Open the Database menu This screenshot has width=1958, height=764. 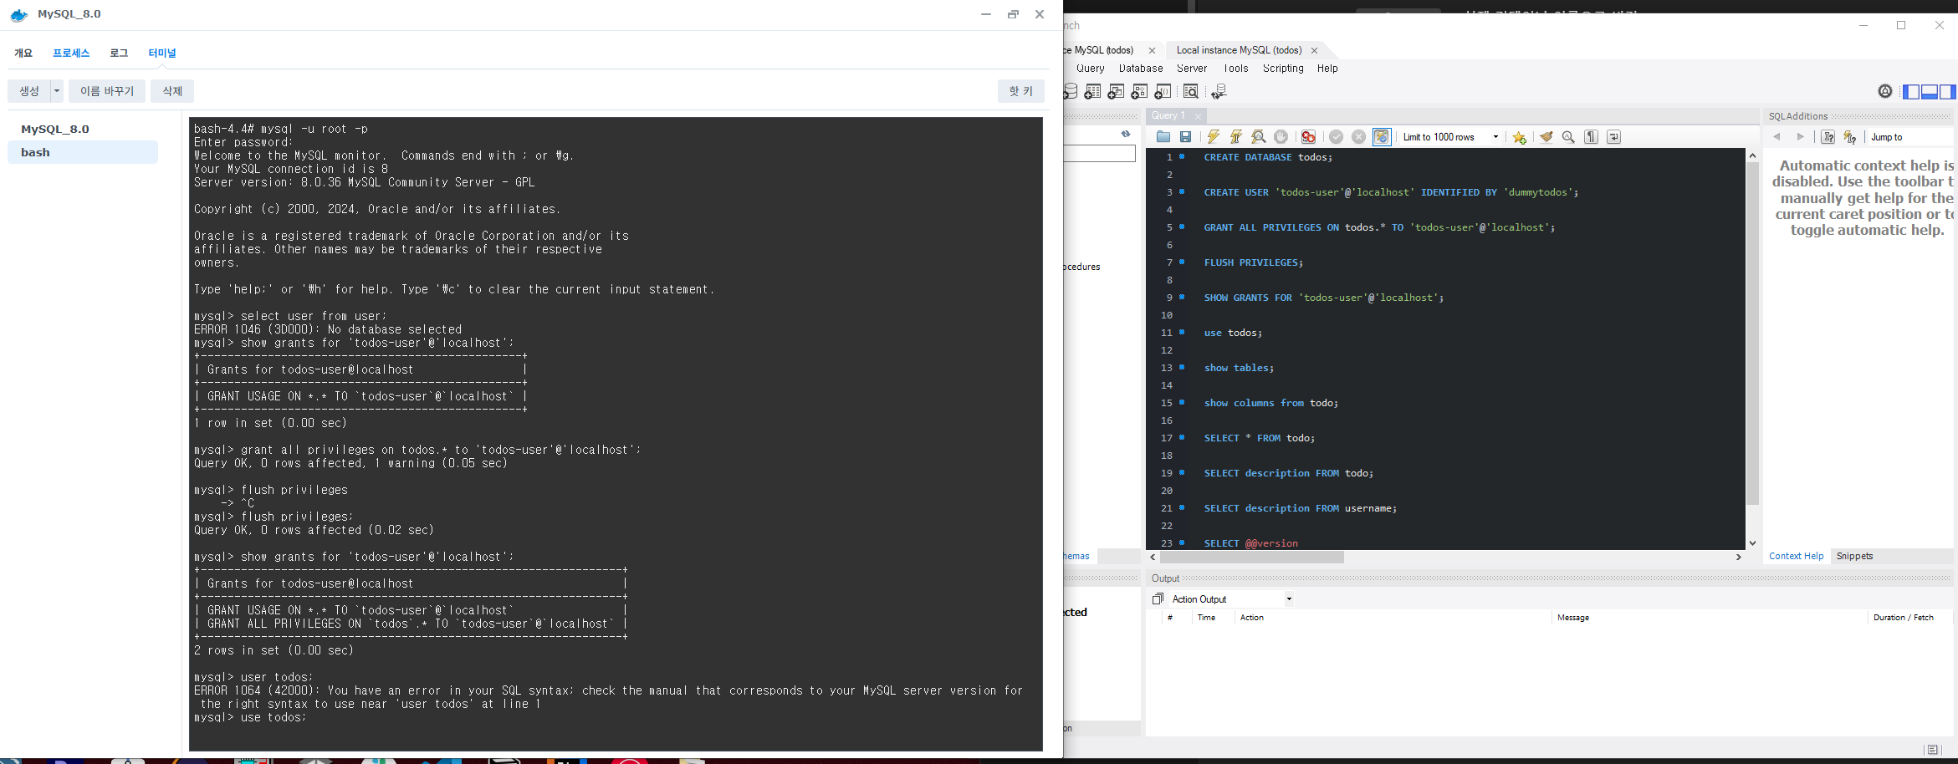click(x=1141, y=69)
